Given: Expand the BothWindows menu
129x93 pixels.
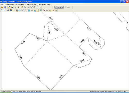Looking at the screenshot, I should tap(20, 4).
